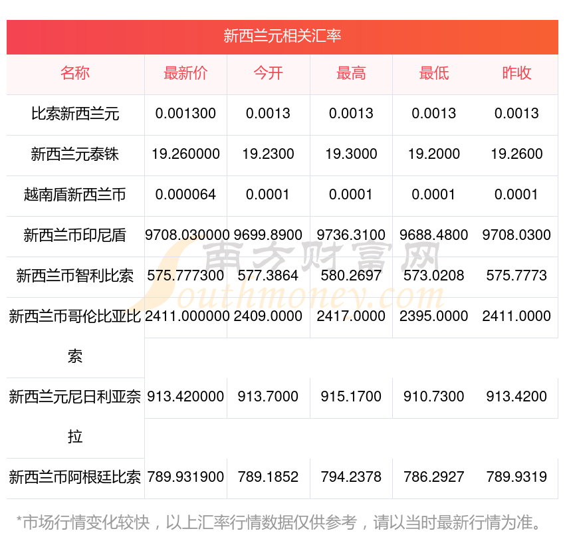Viewport: 565px width, 543px height.
Task: Click the 915.1700 highest price cell
Action: pyautogui.click(x=351, y=396)
